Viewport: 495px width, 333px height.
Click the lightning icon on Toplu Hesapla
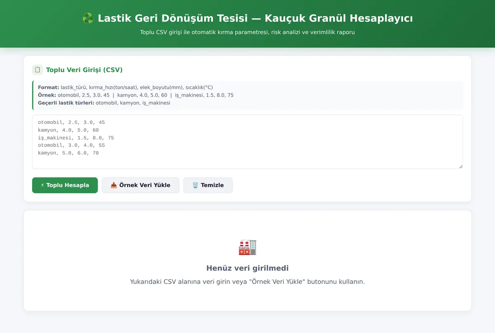tap(42, 185)
